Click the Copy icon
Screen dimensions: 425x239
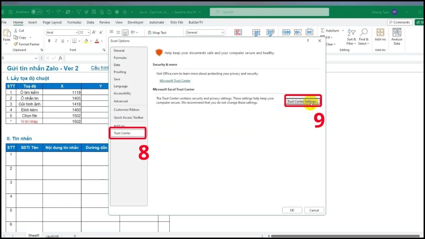16,38
